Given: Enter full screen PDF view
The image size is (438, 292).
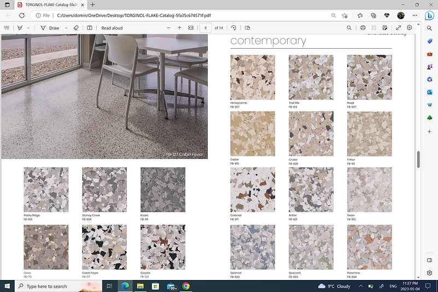Looking at the screenshot, I should point(398,28).
